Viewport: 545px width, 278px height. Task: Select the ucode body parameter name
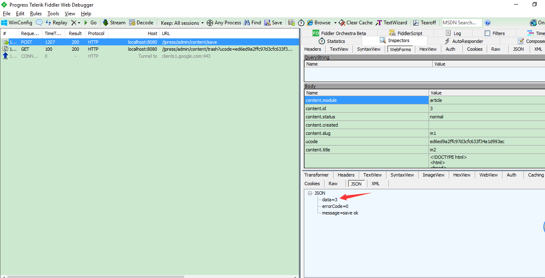click(312, 141)
